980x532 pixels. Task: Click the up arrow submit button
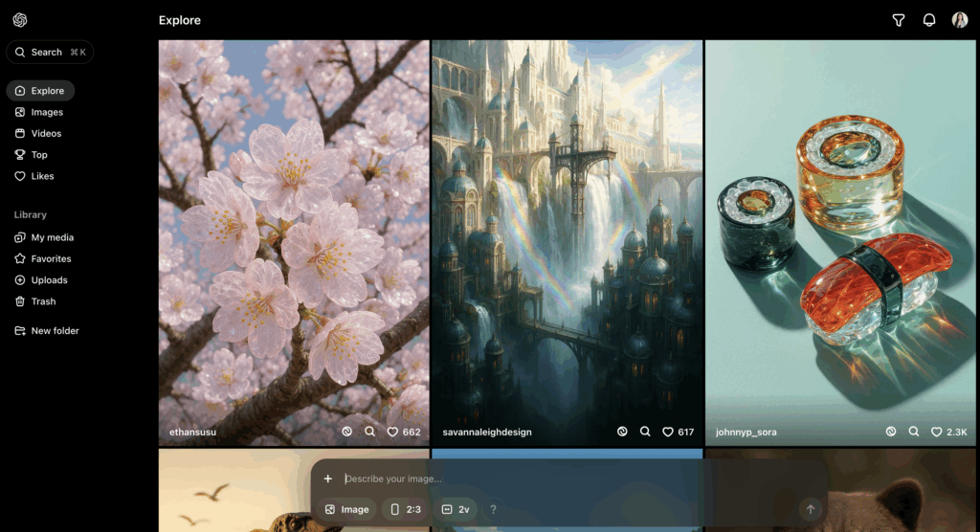point(810,509)
